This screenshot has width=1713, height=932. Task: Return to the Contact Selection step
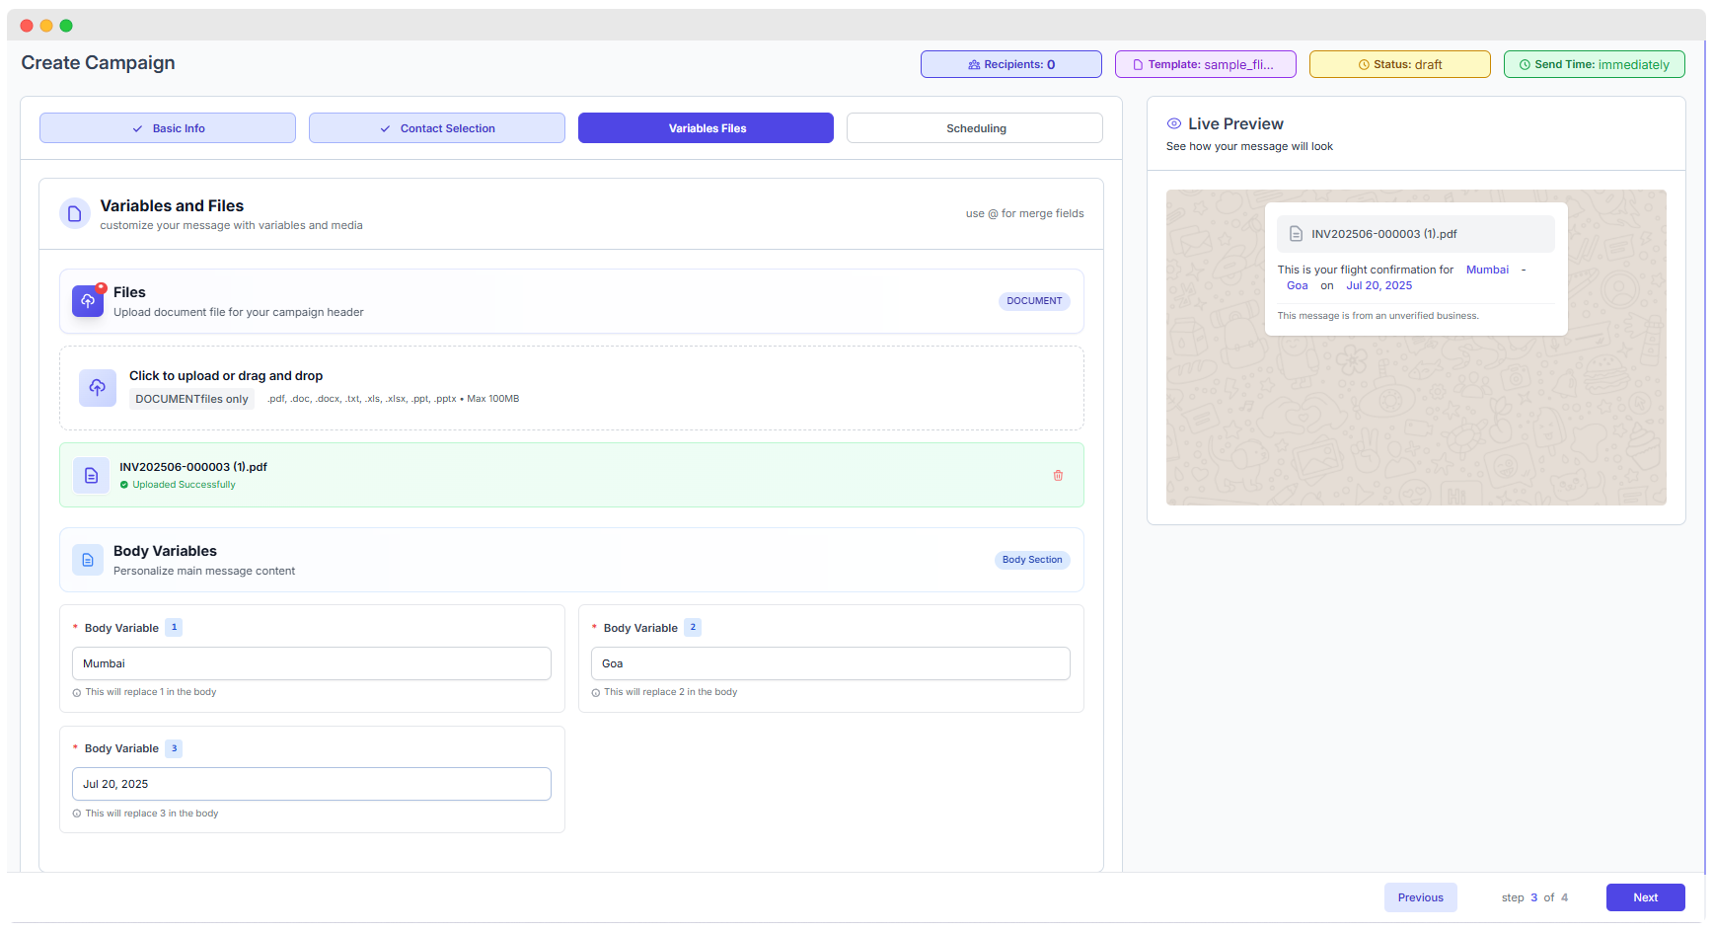[436, 127]
